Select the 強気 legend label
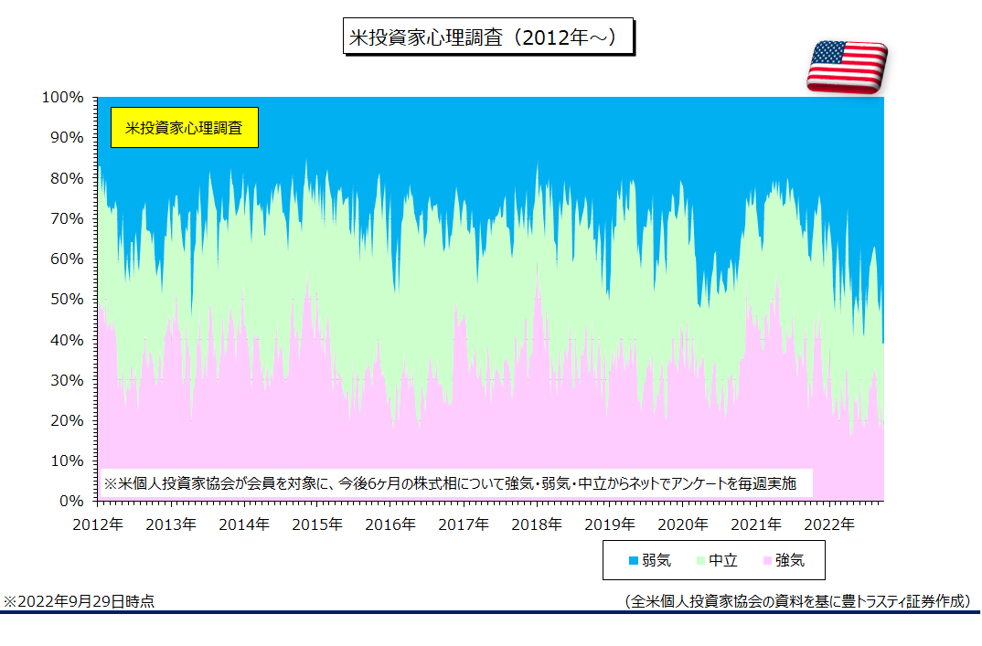The width and height of the screenshot is (982, 646). click(x=790, y=560)
